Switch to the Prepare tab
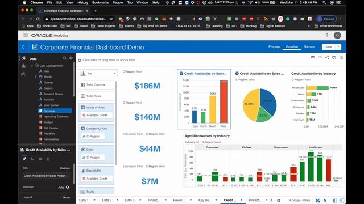The width and height of the screenshot is (364, 204). pos(274,46)
